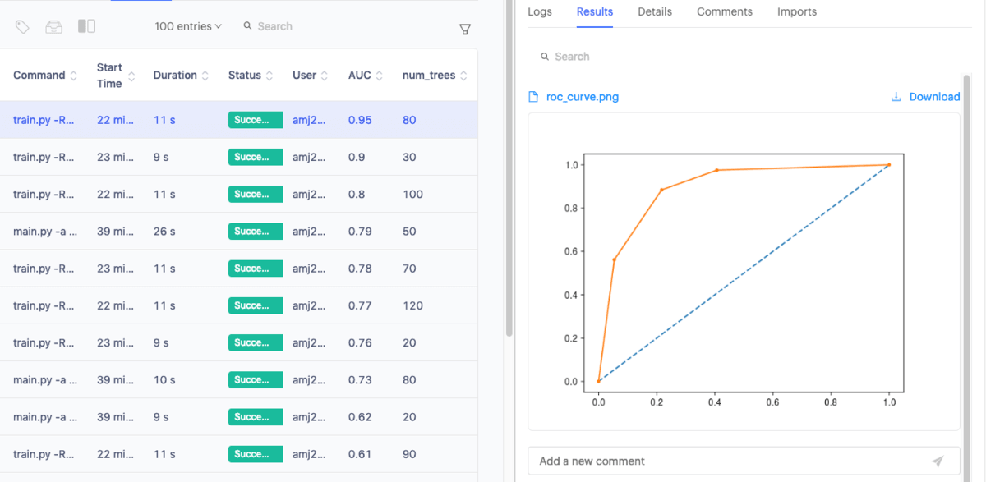
Task: Toggle sorting on the AUC column
Action: tap(380, 75)
